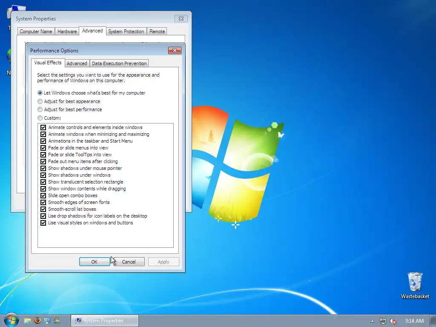Open the Start menu orb
This screenshot has width=436, height=327.
pos(11,320)
